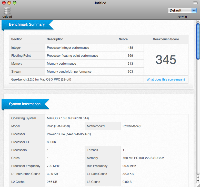
Task: Click the Upload database icon
Action: click(x=7, y=10)
